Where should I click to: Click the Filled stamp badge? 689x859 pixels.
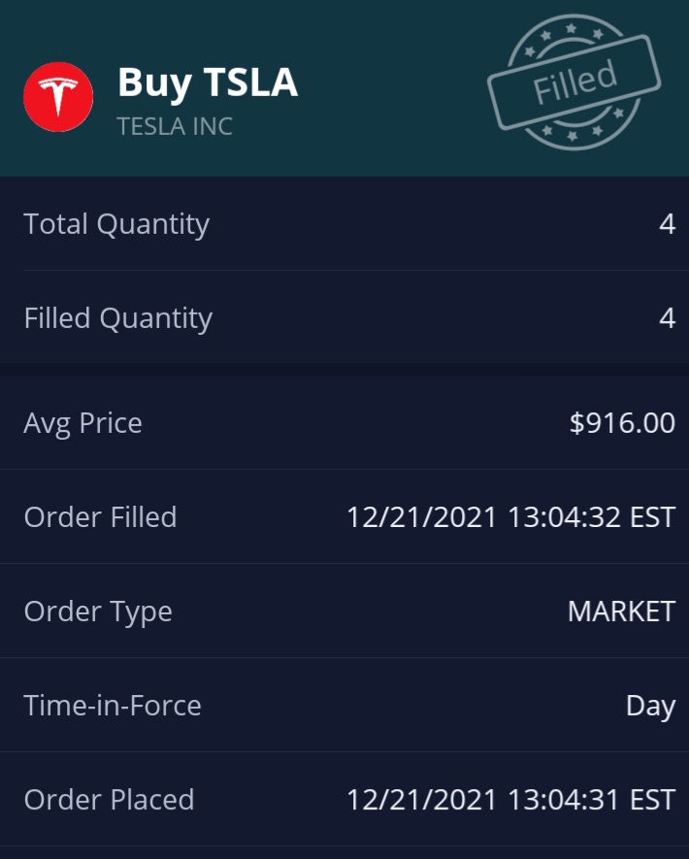pyautogui.click(x=574, y=83)
